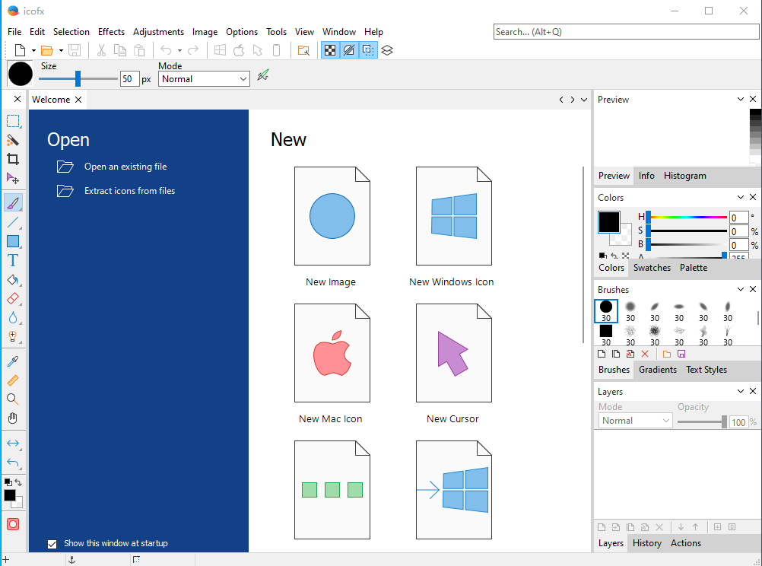Click new brush icon in Brushes panel
This screenshot has height=566, width=762.
(602, 354)
